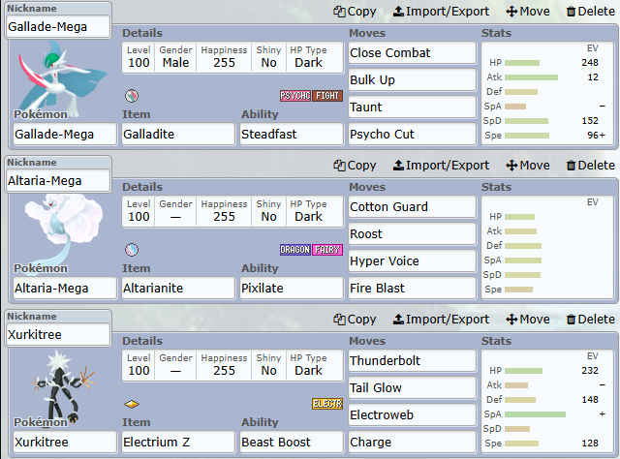
Task: Open Gallade-Mega's stats panel showing 248 HP EVs
Action: click(x=547, y=93)
